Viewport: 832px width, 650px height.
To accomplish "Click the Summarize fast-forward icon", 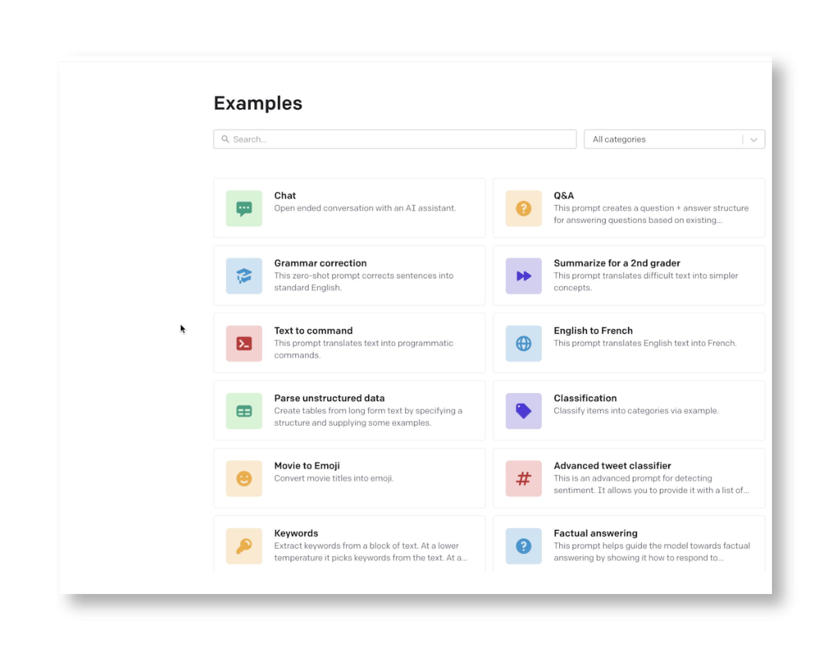I will (x=523, y=275).
